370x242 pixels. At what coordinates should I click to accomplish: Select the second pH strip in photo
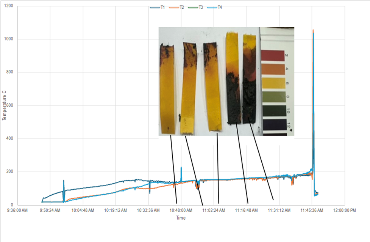[x=188, y=89]
